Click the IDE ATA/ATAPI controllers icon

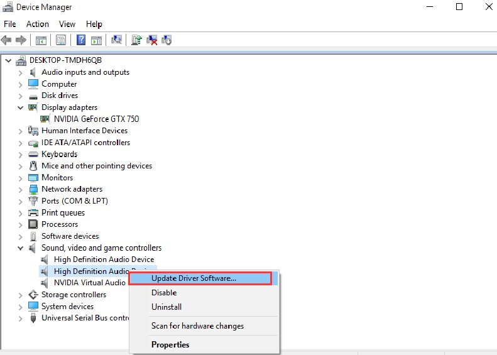tap(33, 143)
